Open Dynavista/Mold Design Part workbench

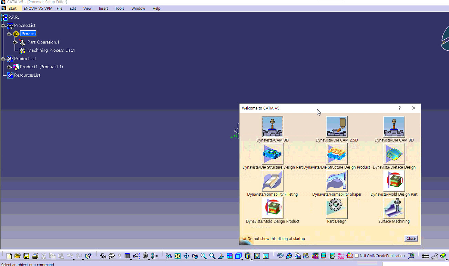click(394, 181)
